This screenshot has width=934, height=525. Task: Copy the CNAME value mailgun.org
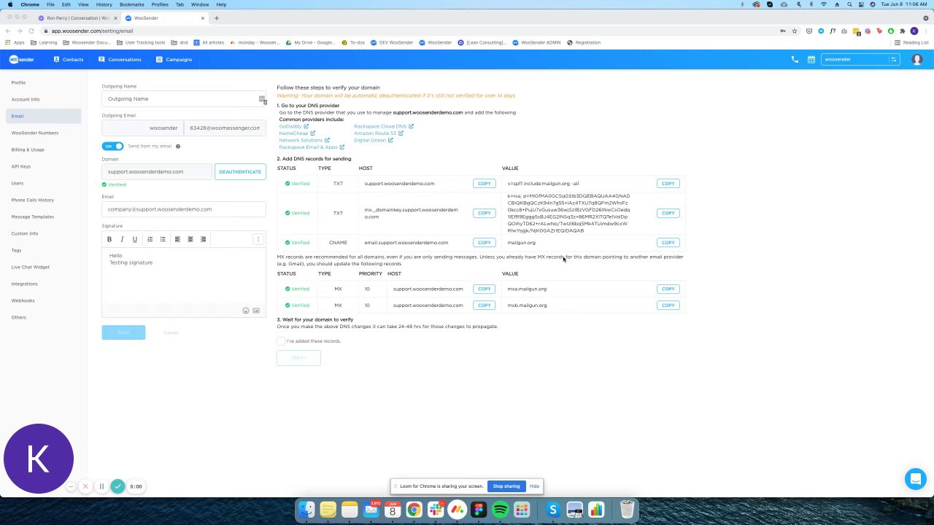coord(668,243)
